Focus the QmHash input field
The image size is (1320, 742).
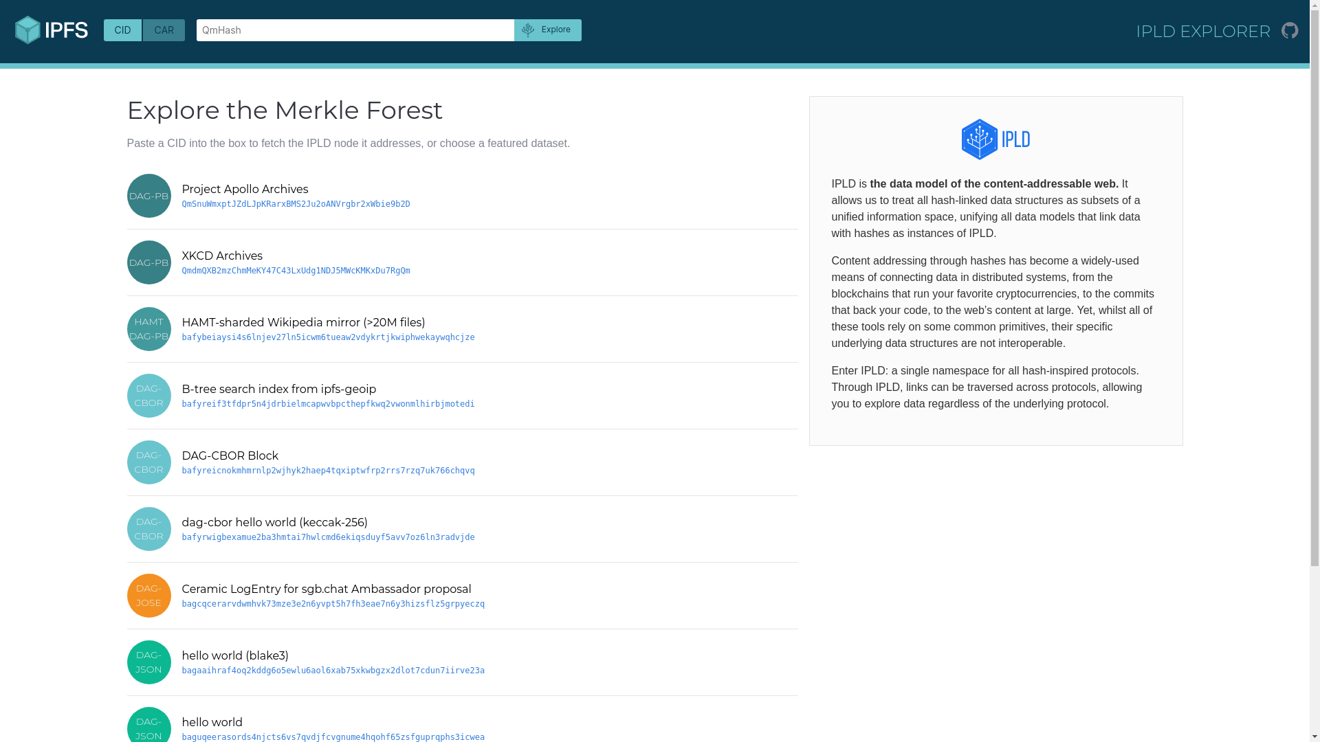355,30
